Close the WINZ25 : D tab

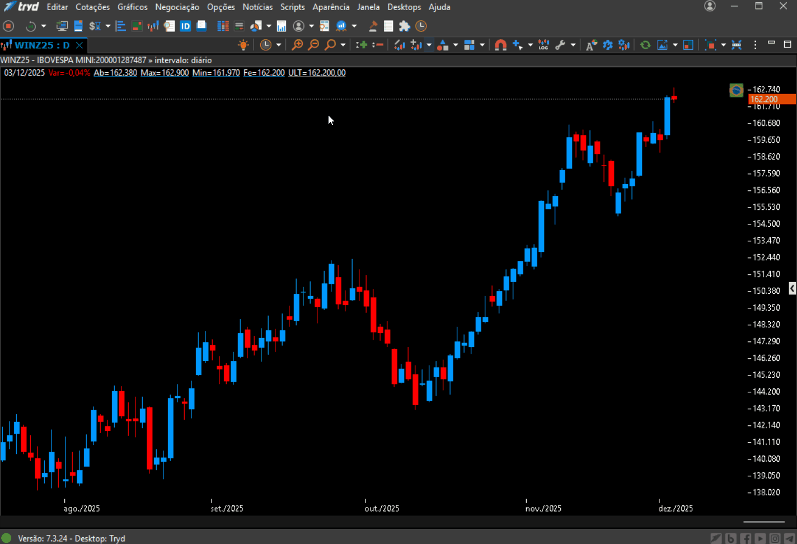click(79, 45)
